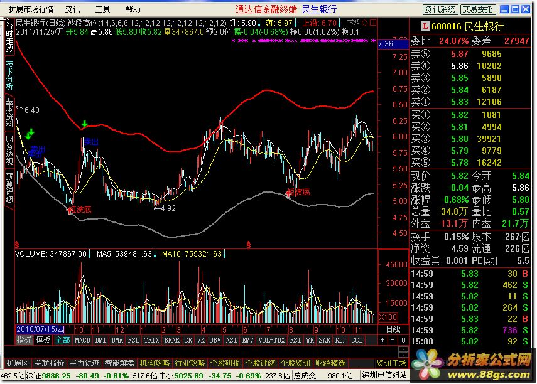Select the 全部 indicator filter
Viewport: 537px width, 384px height.
62,340
